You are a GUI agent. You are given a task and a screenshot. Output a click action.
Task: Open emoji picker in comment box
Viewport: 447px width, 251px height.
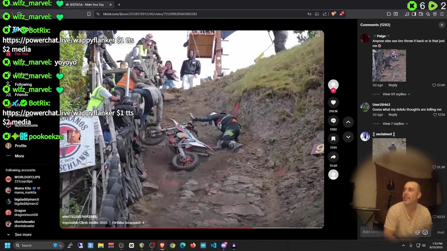pyautogui.click(x=425, y=232)
